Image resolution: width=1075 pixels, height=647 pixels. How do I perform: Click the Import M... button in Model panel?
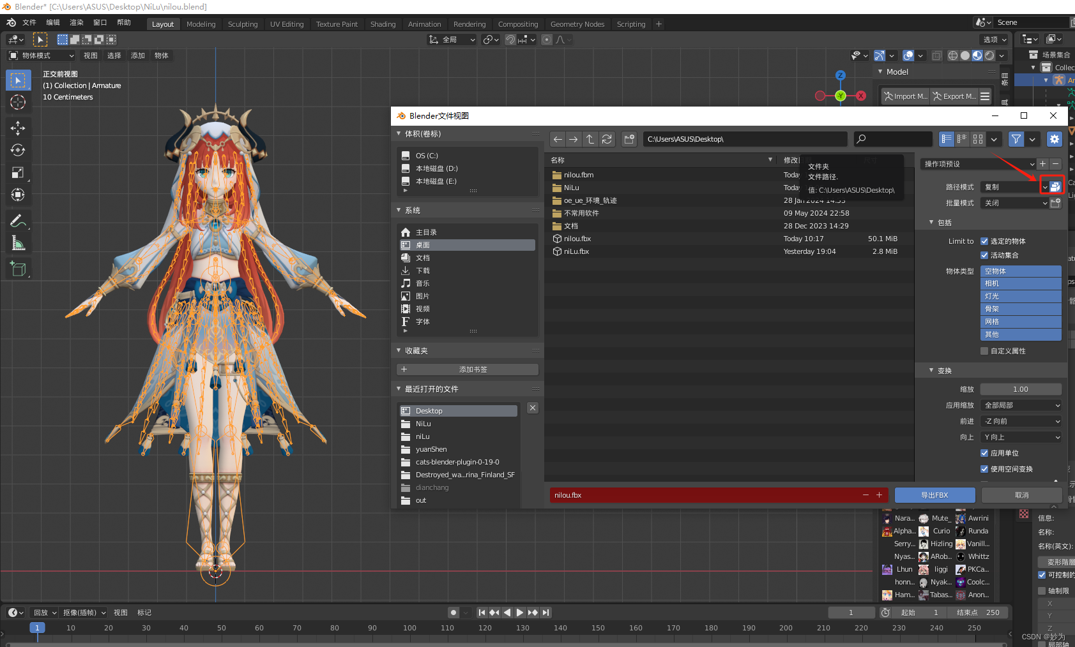click(906, 96)
